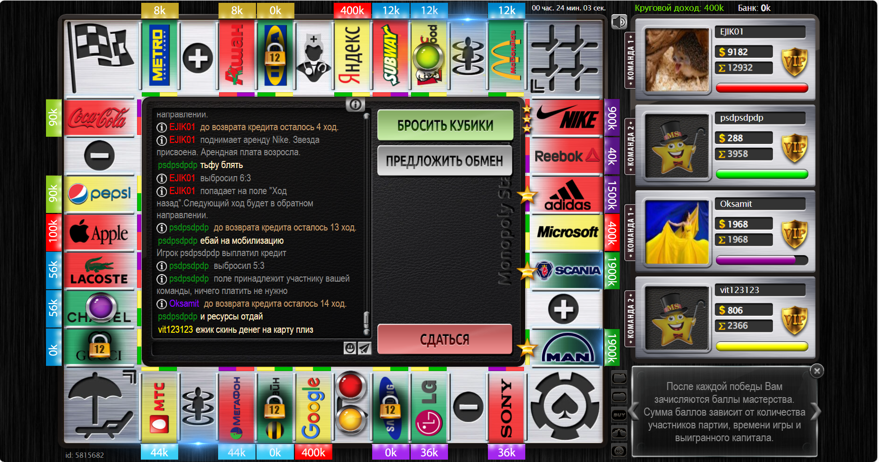Click the jail grid corner cell
The image size is (879, 462).
564,57
